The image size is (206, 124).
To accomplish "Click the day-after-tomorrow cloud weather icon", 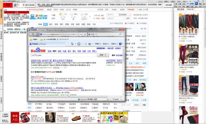I will [x=82, y=14].
